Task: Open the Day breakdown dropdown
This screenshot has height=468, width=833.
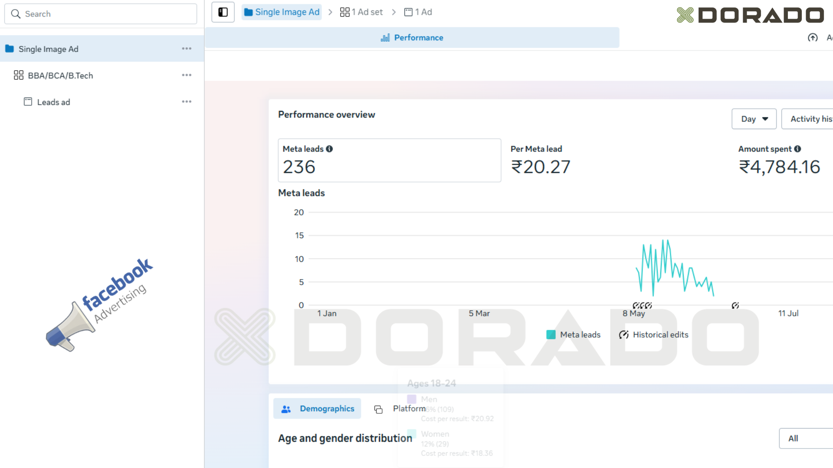Action: tap(754, 119)
